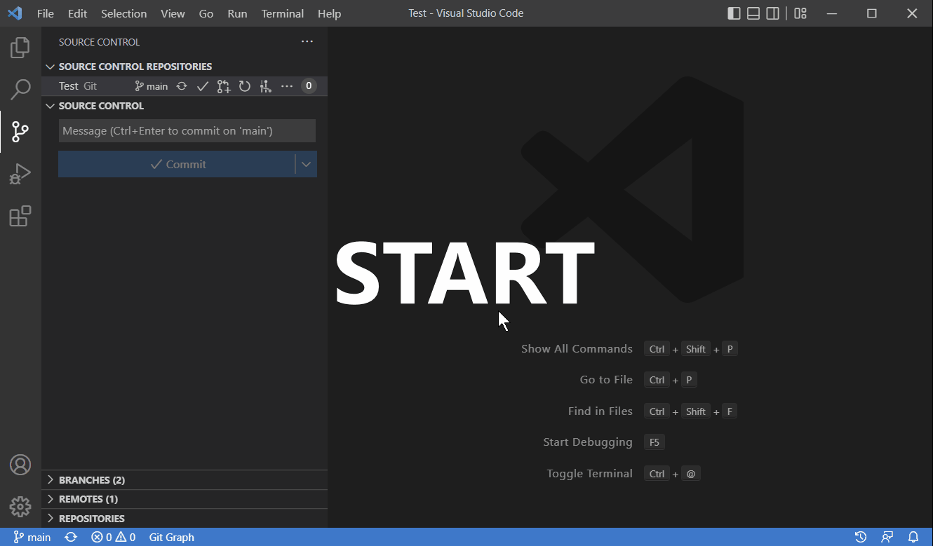Click the Commit button
Viewport: 933px width, 546px height.
177,164
